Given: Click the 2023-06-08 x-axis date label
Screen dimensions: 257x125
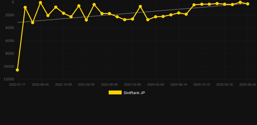Looking at the screenshot, I should (x=109, y=85).
